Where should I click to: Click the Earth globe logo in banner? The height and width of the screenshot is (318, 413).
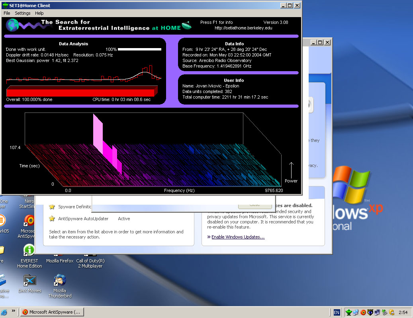coord(13,25)
